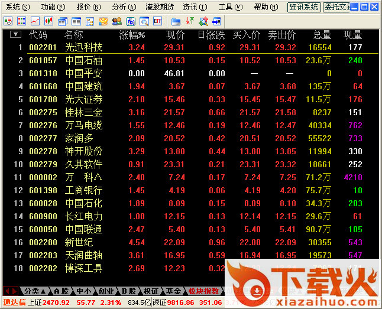This screenshot has width=382, height=309.
Task: Click the line trend chart icon
Action: 35,21
